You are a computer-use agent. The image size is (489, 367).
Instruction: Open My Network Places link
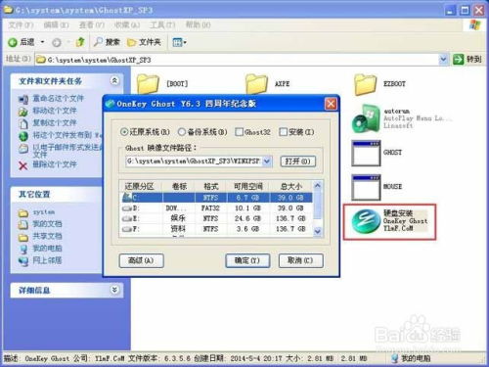(x=47, y=260)
